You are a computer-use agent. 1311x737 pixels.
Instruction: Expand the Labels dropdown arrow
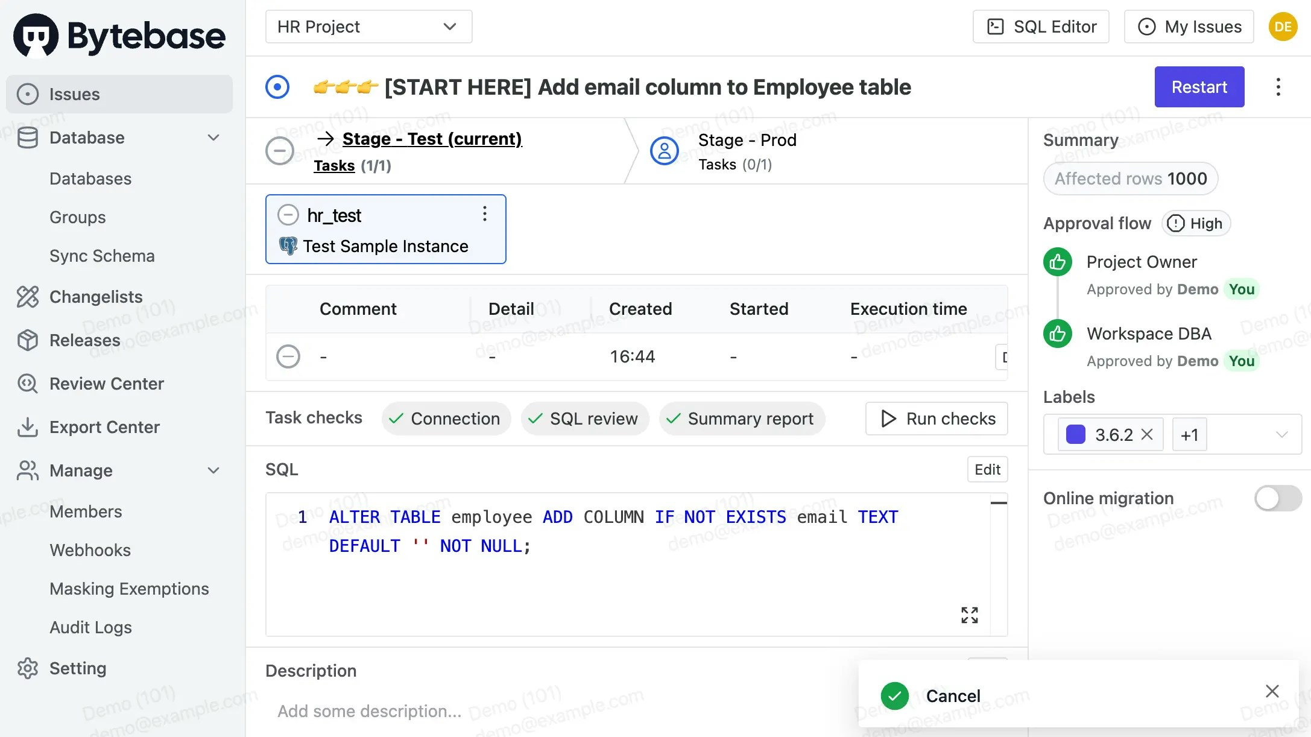pyautogui.click(x=1281, y=434)
